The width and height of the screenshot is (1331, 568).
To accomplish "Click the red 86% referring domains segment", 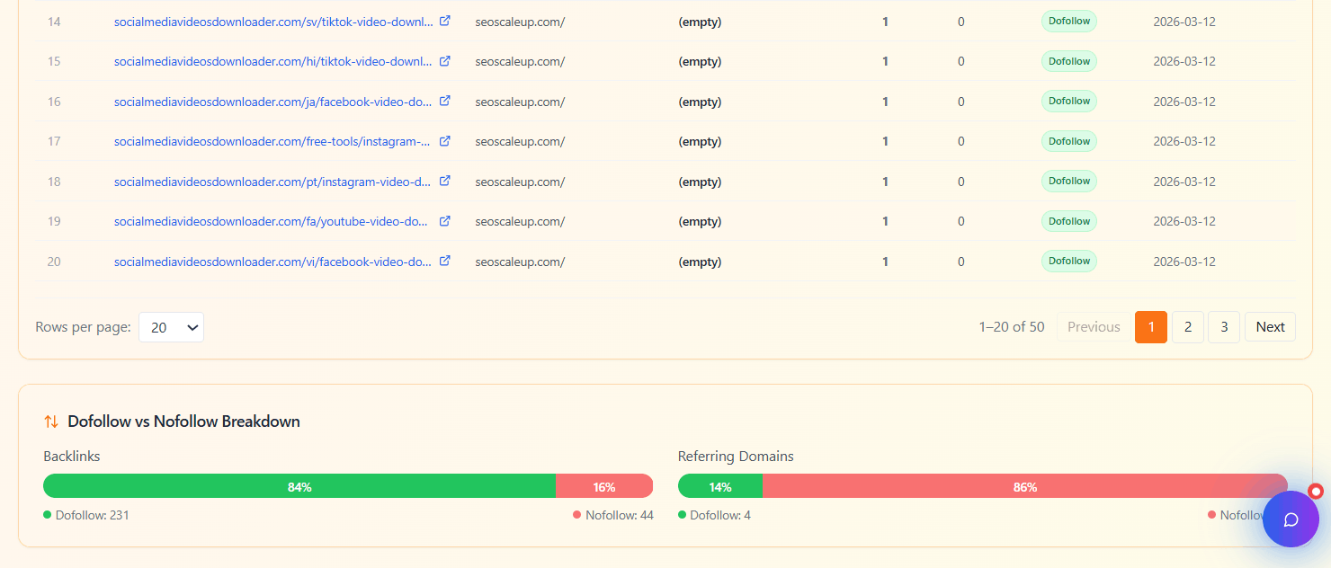I will (1024, 486).
